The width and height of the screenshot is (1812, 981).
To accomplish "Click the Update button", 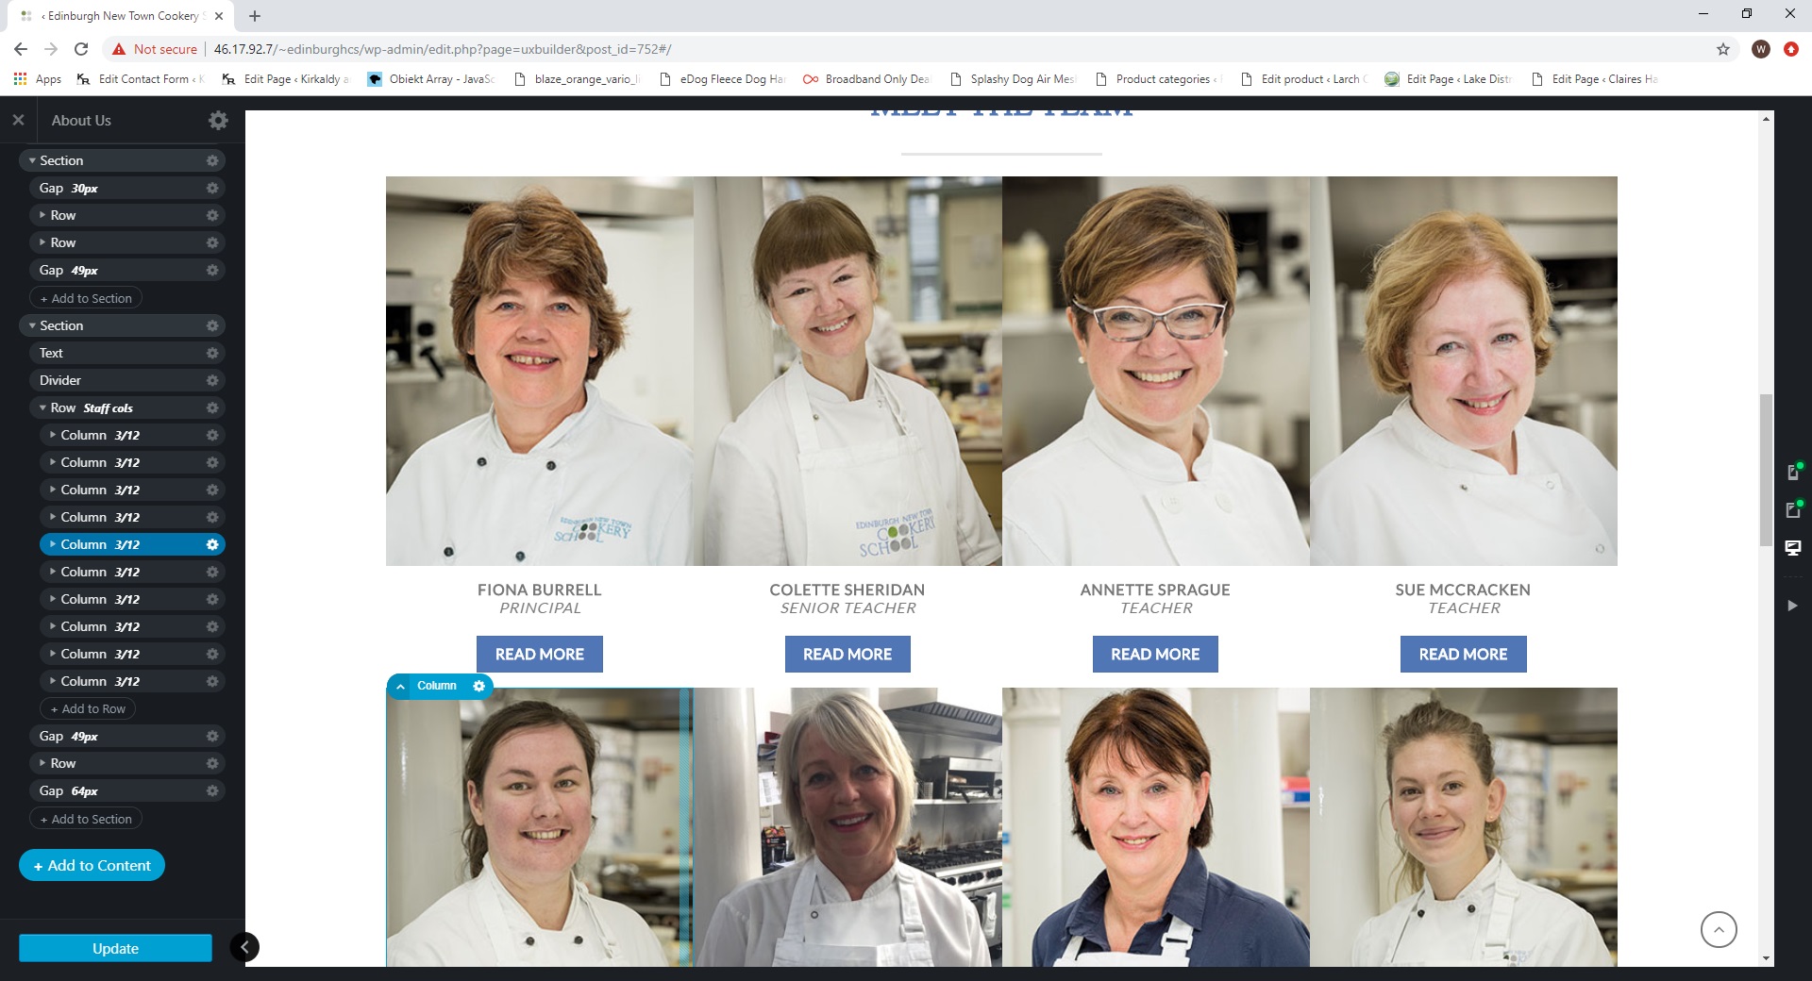I will tap(115, 948).
